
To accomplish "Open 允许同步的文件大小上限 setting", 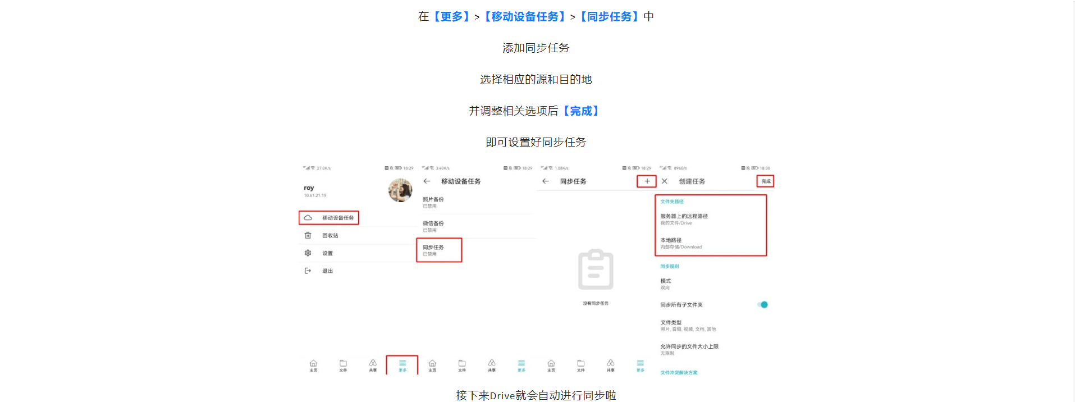I will coord(689,349).
